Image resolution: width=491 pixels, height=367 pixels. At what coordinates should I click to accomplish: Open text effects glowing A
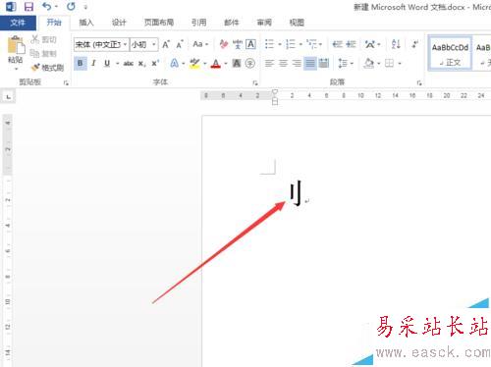pyautogui.click(x=175, y=63)
